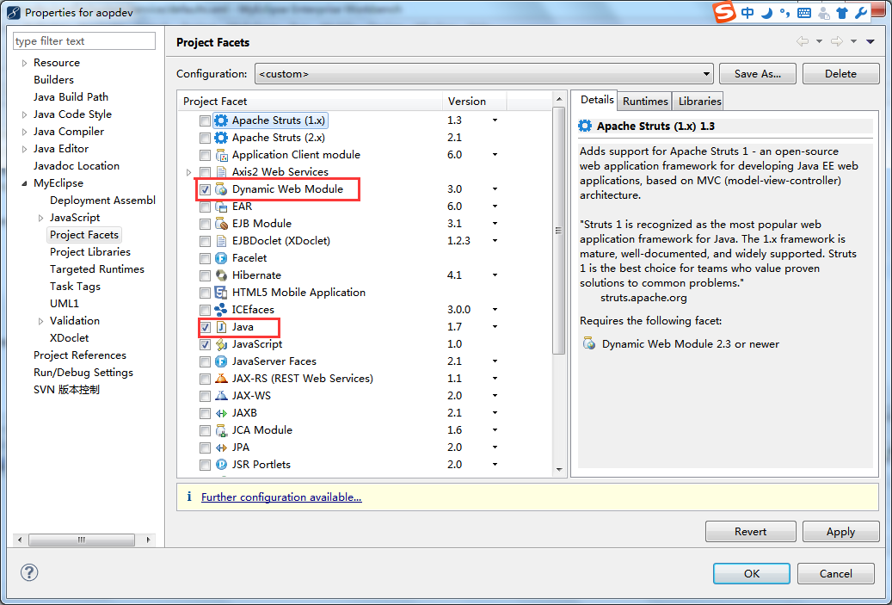Click the facet list vertical scrollbar
This screenshot has height=605, width=892.
(558, 231)
